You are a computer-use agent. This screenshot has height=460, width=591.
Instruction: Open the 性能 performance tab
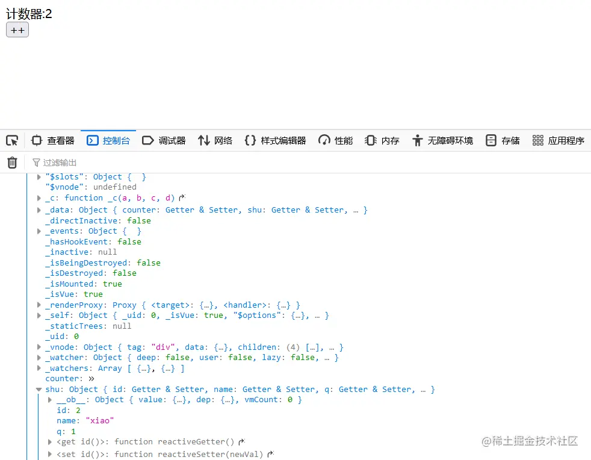click(335, 141)
